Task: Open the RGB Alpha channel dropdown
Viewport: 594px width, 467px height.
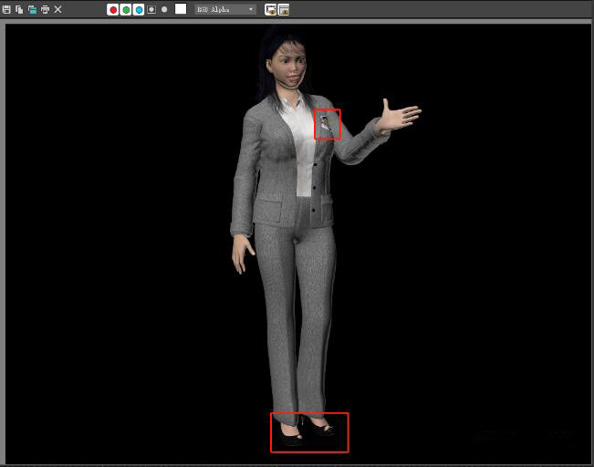Action: (225, 9)
